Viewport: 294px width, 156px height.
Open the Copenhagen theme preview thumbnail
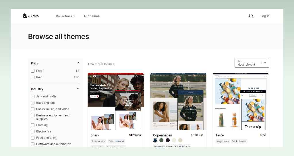(x=178, y=101)
